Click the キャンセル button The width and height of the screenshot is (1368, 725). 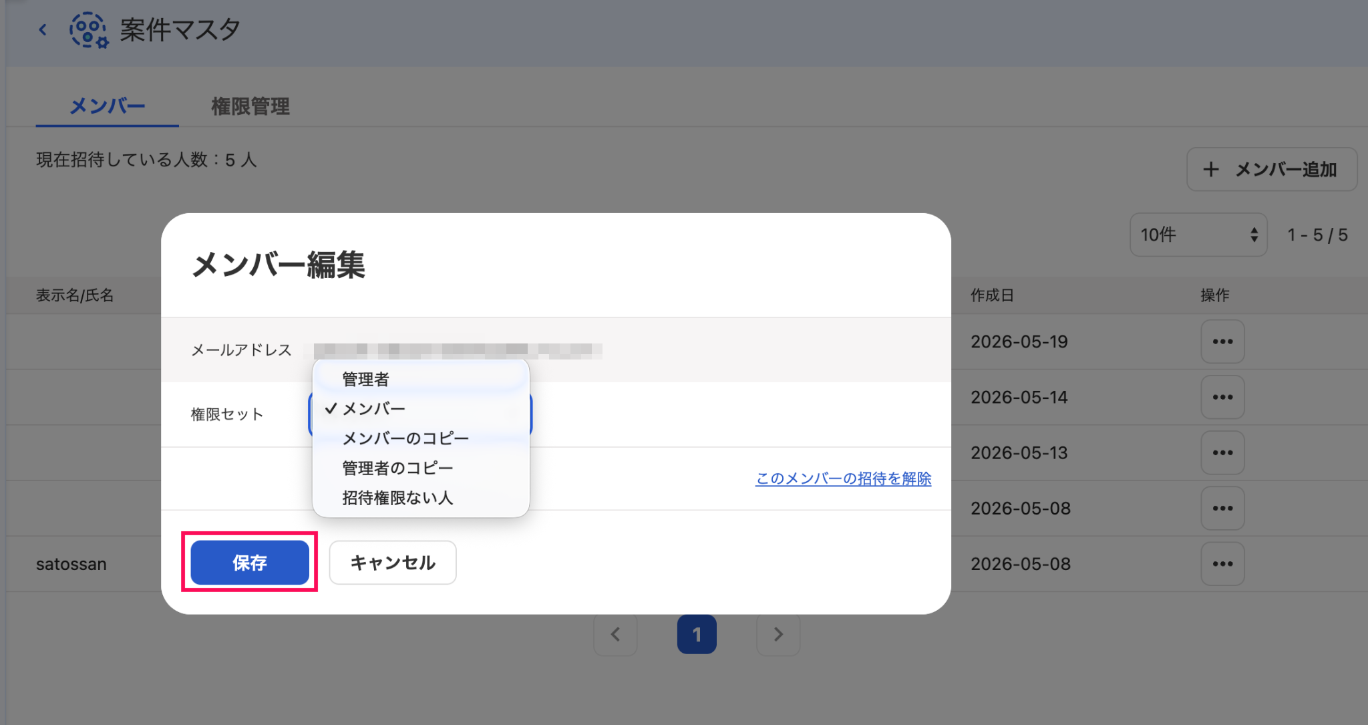tap(393, 563)
